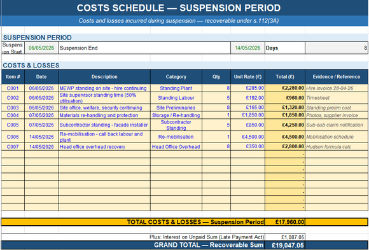
Task: Select grand total £19,047.05
Action: pos(285,246)
